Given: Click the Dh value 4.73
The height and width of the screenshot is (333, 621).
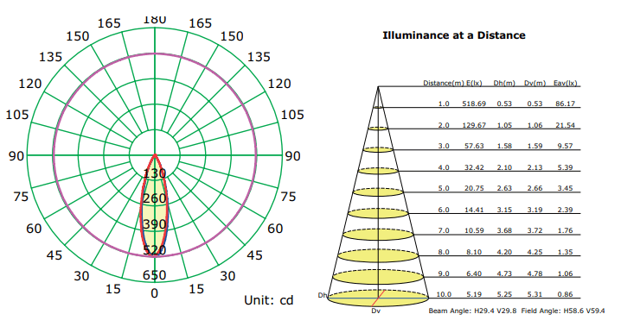Looking at the screenshot, I should 504,273.
